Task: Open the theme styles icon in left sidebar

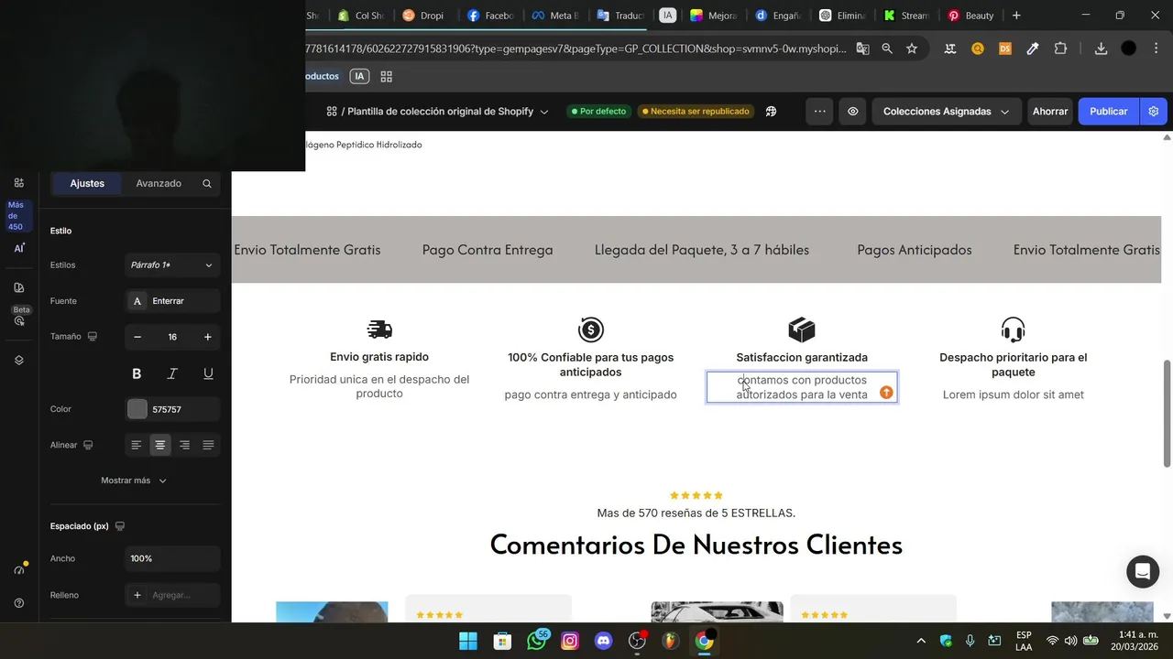Action: coord(18,287)
